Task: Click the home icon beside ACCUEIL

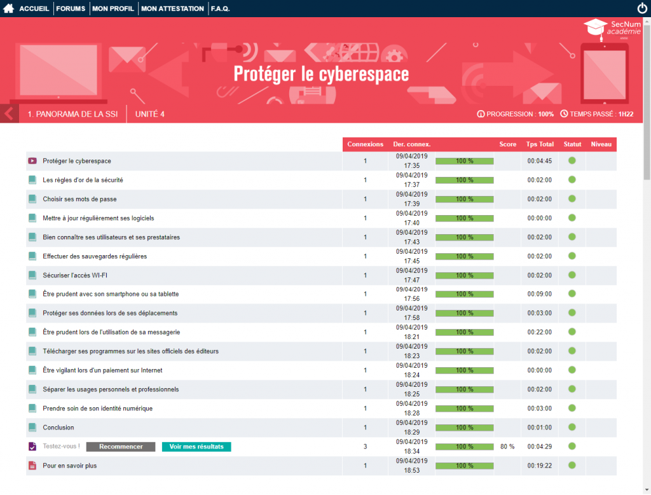Action: tap(9, 9)
